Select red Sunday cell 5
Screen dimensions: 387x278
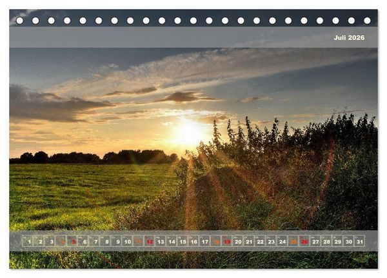[x=72, y=241]
